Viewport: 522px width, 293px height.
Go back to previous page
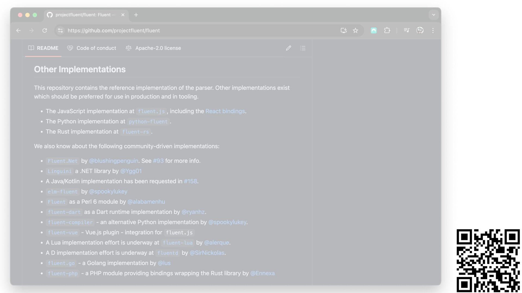click(18, 30)
